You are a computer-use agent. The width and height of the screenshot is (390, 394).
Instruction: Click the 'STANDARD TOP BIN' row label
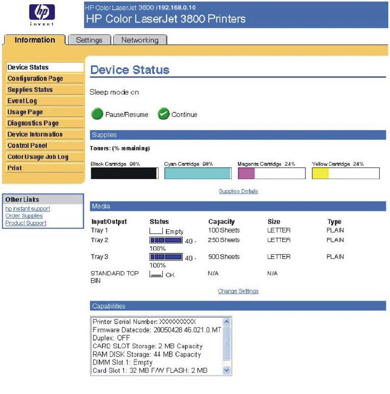coord(115,277)
